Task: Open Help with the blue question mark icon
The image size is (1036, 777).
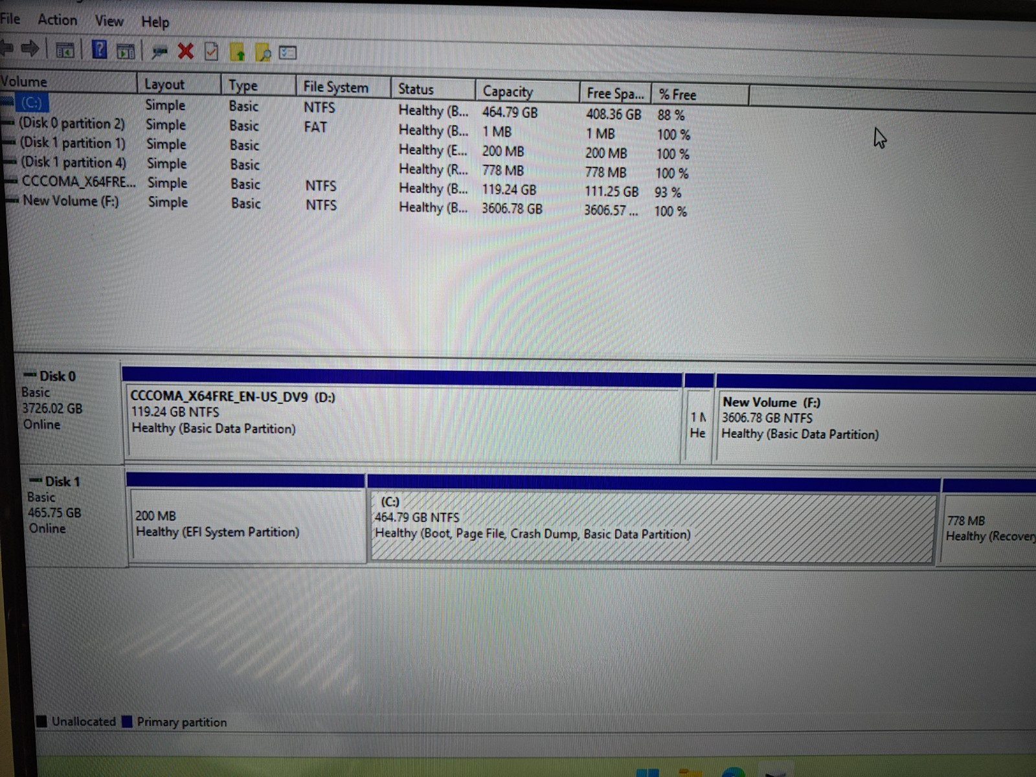Action: 99,49
